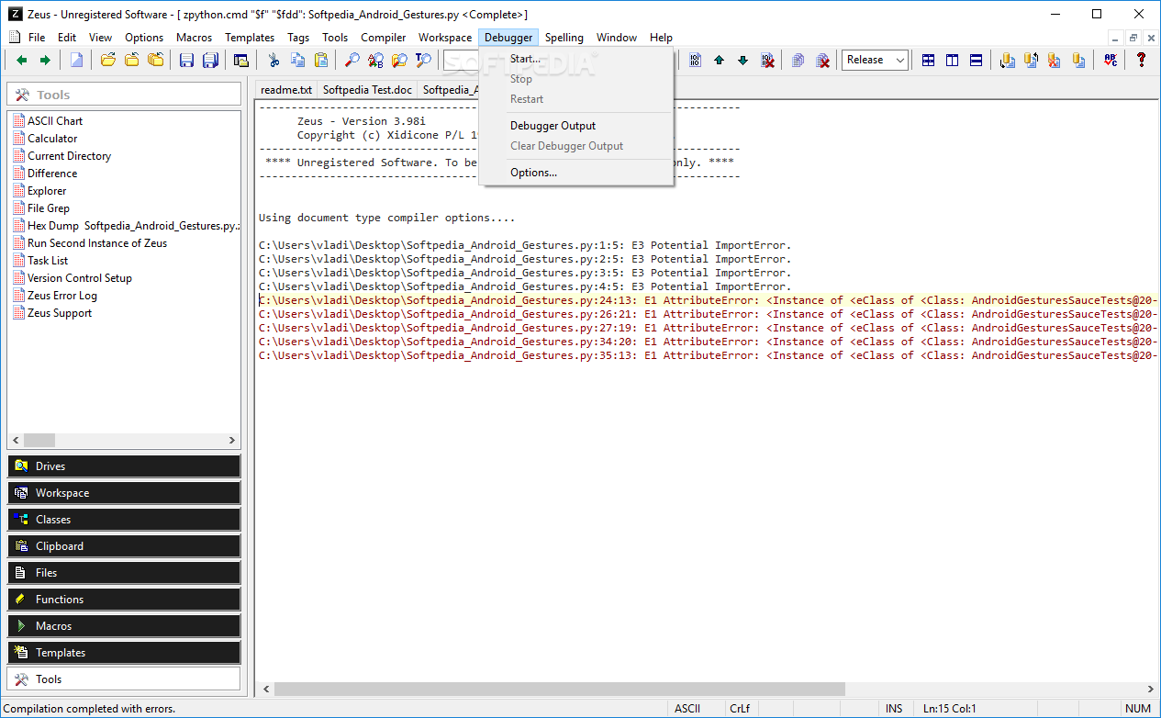Click the 1:5 Potential ImportError line
This screenshot has width=1161, height=718.
[524, 245]
